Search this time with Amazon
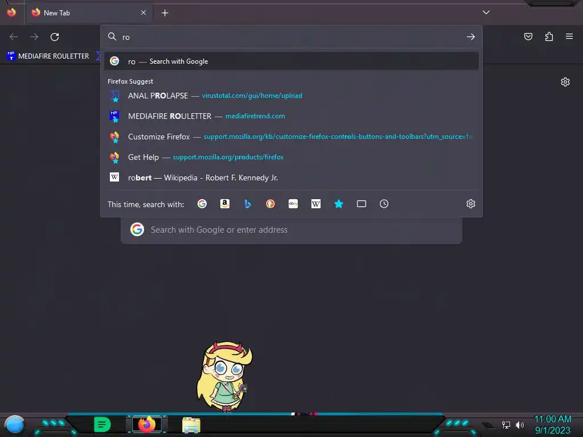This screenshot has height=437, width=583. pos(224,204)
